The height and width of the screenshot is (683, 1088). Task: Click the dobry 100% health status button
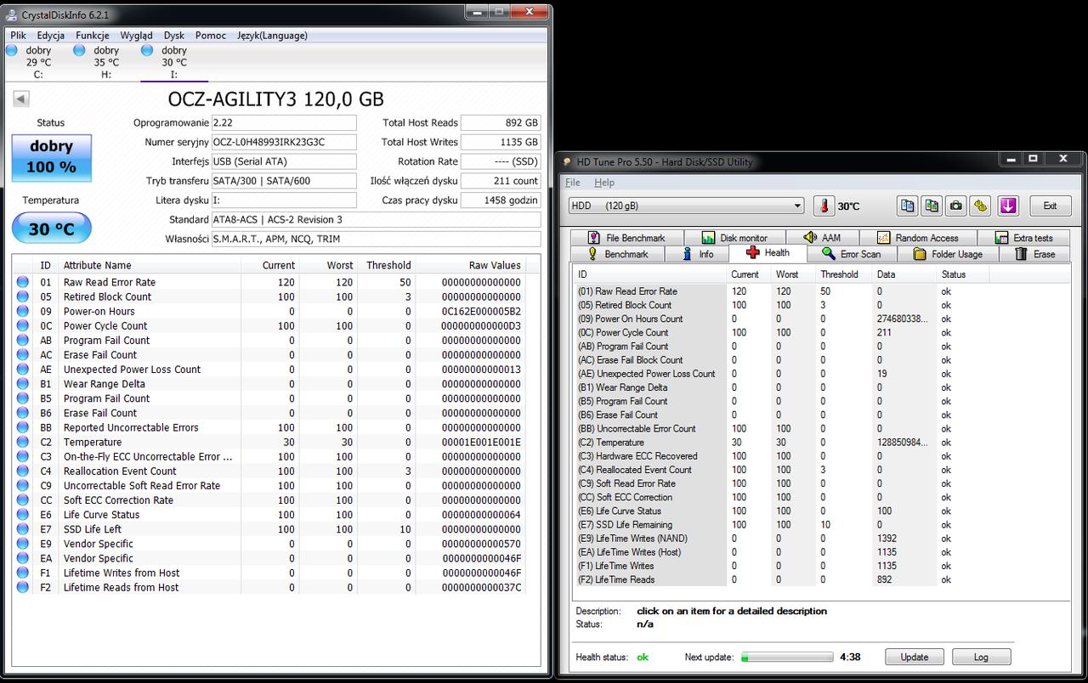pos(51,158)
